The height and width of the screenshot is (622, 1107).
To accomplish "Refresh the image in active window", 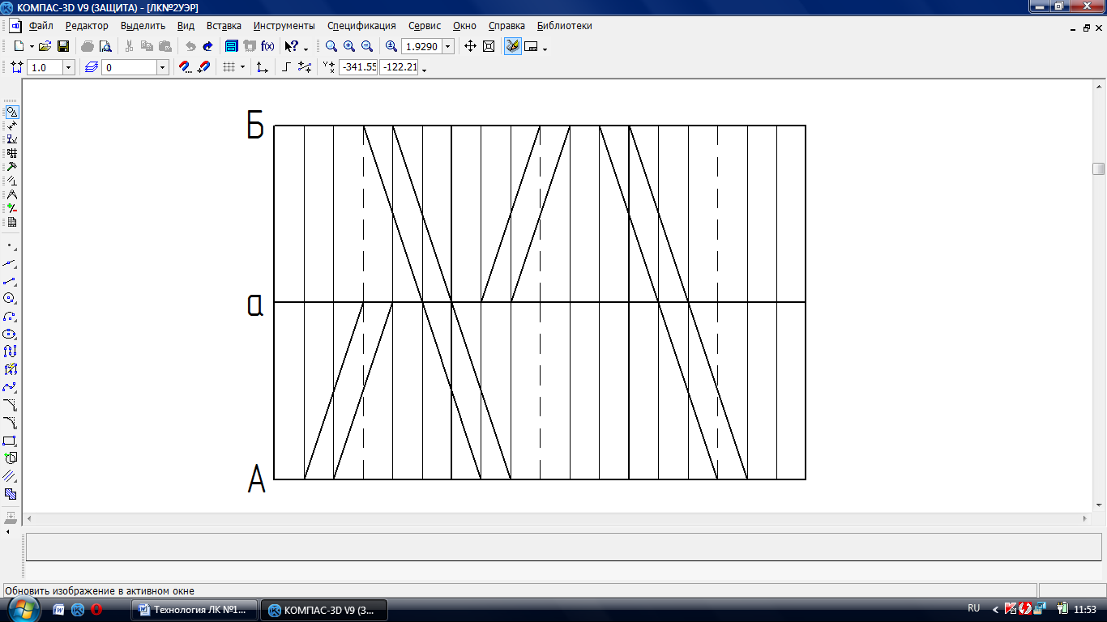I will [x=512, y=46].
